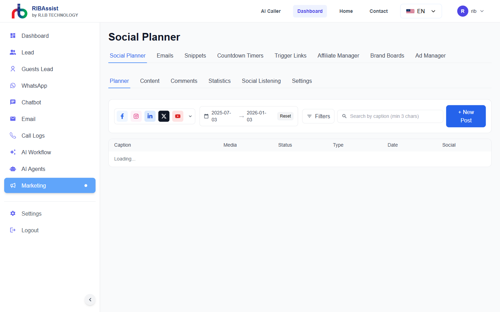Select the LinkedIn platform icon
The image size is (500, 312).
point(150,116)
